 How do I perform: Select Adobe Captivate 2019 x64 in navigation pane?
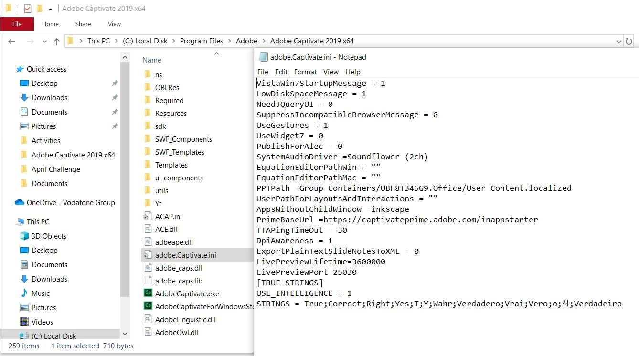pos(73,155)
